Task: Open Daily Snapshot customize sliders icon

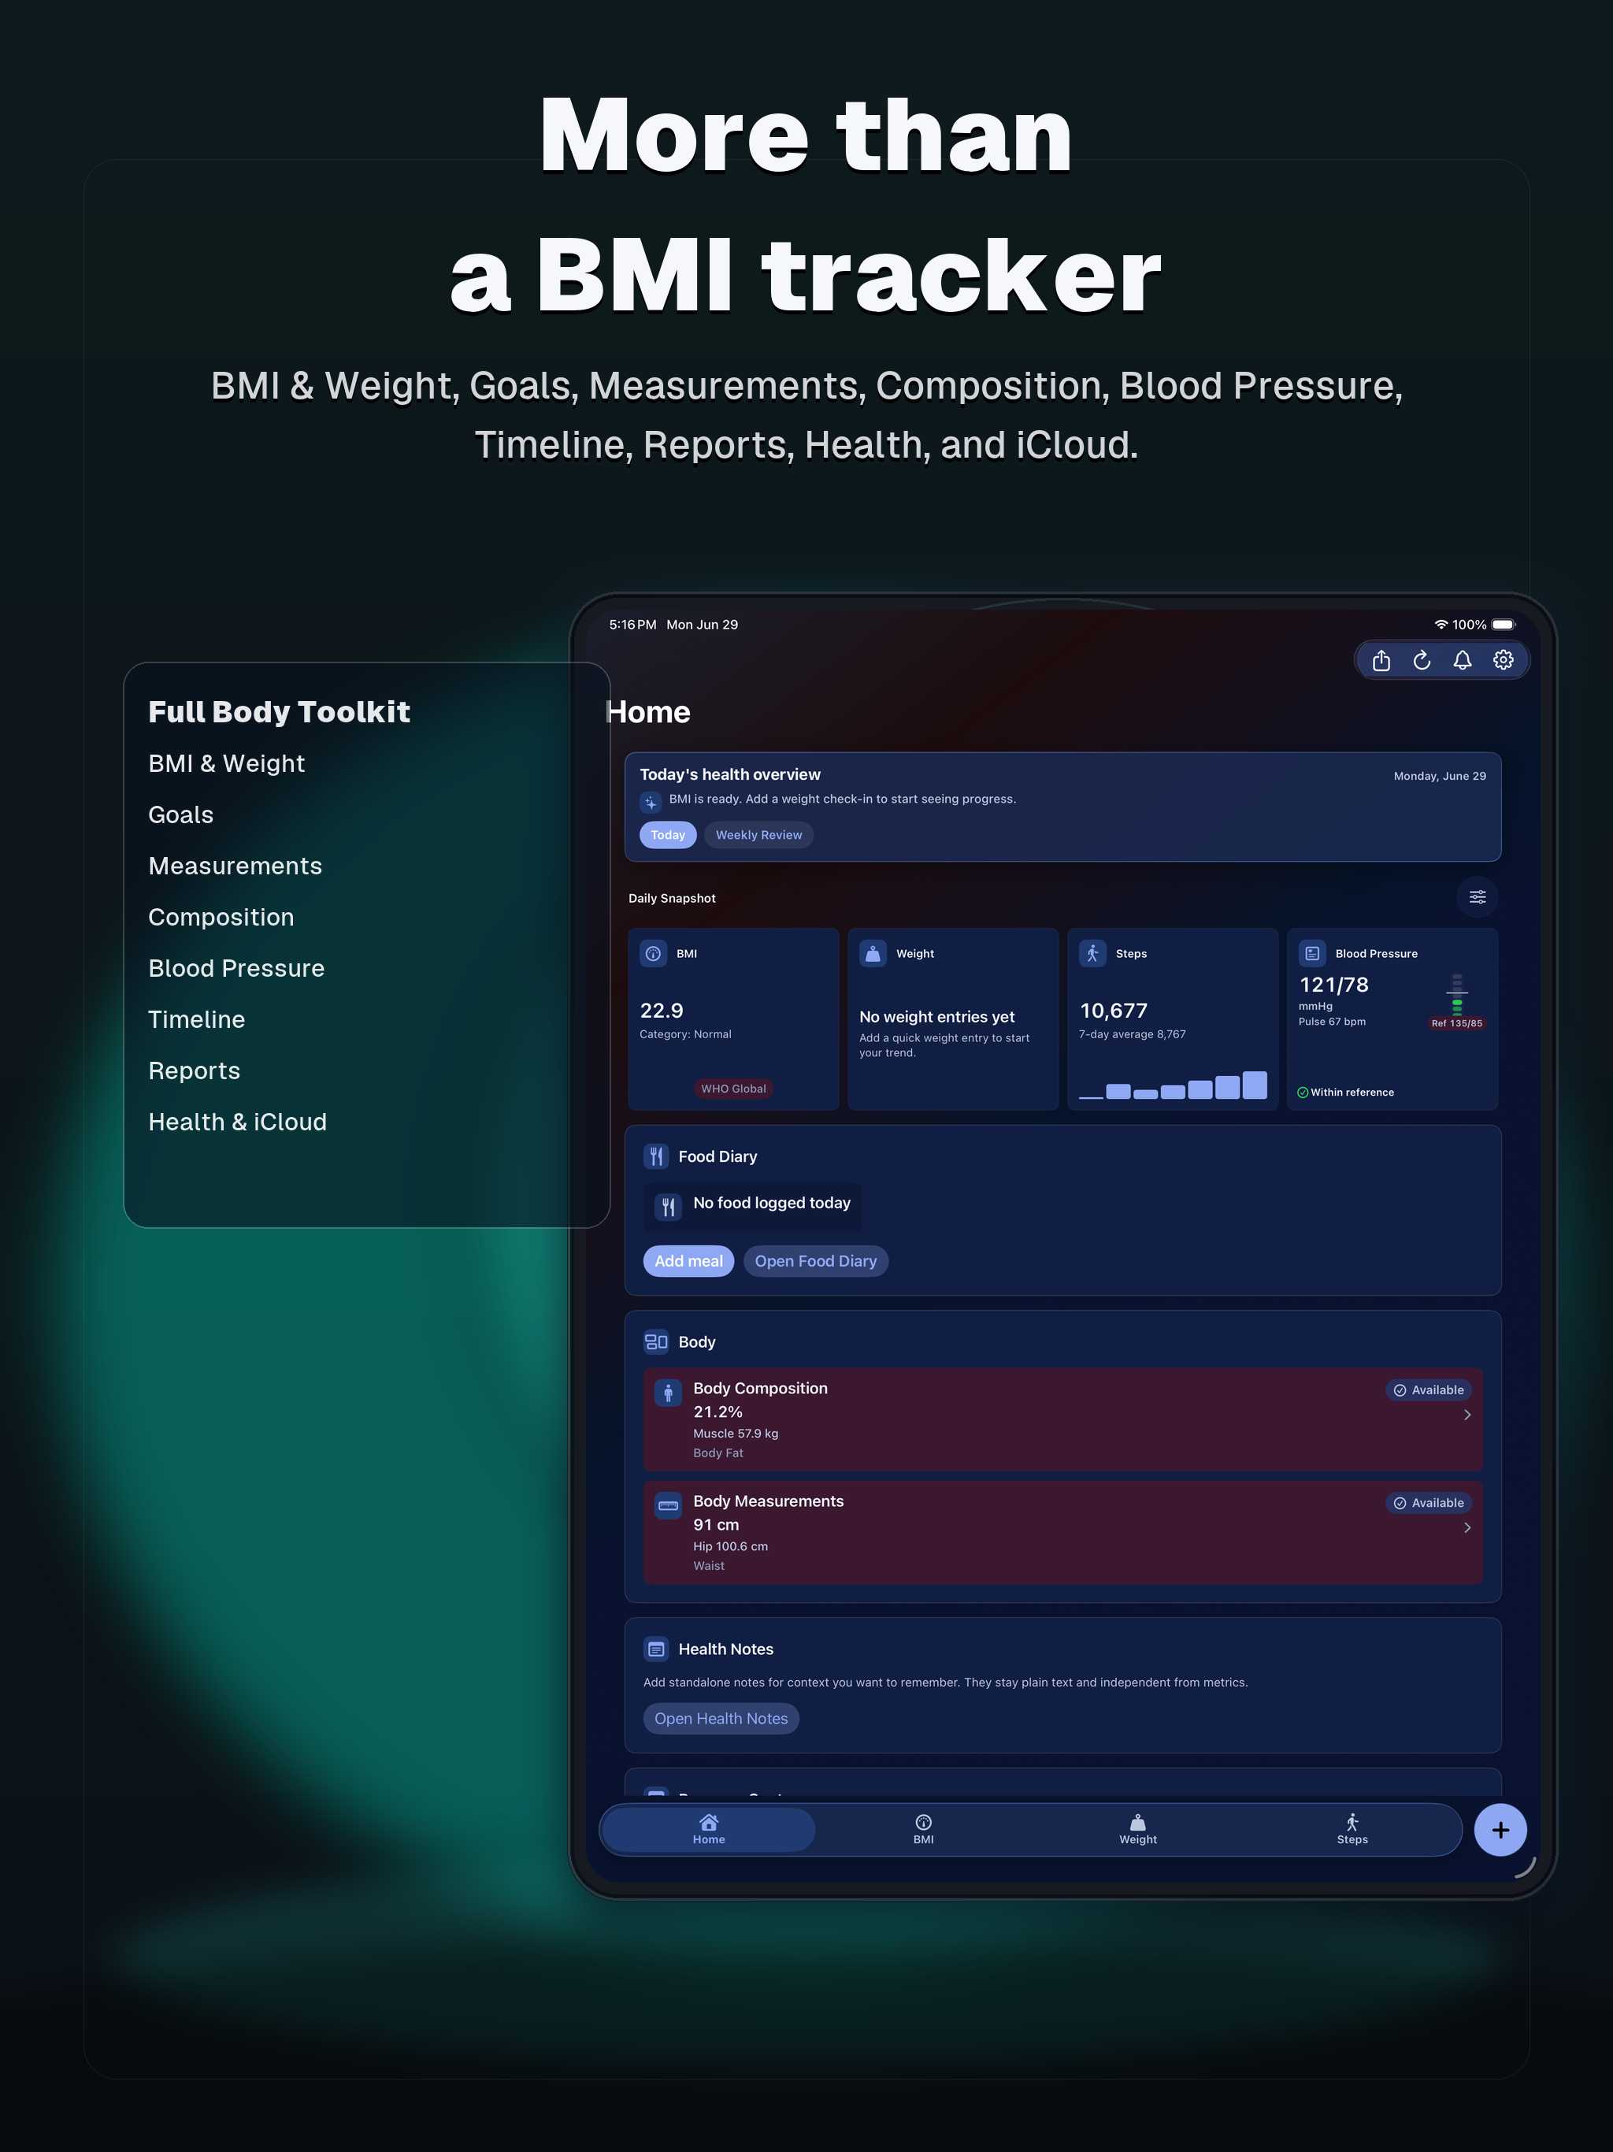Action: coord(1477,897)
